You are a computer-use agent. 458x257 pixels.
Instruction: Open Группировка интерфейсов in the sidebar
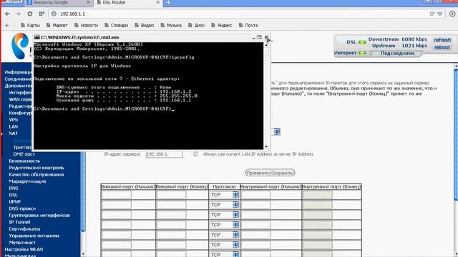[39, 216]
